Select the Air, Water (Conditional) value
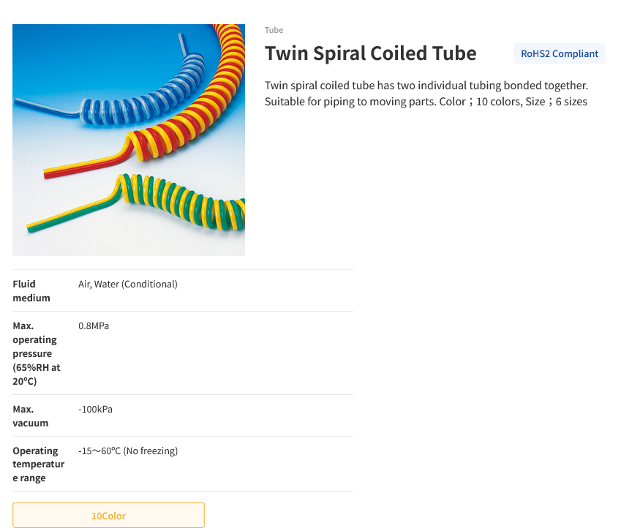This screenshot has width=621, height=531. click(127, 284)
